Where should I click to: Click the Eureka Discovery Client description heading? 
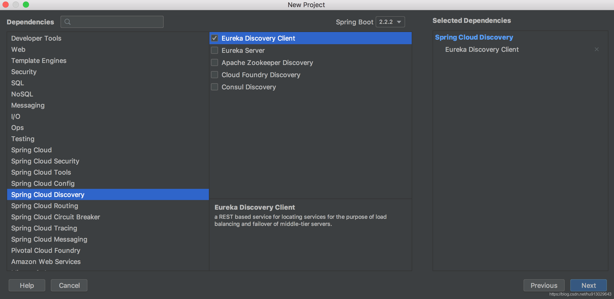(255, 207)
